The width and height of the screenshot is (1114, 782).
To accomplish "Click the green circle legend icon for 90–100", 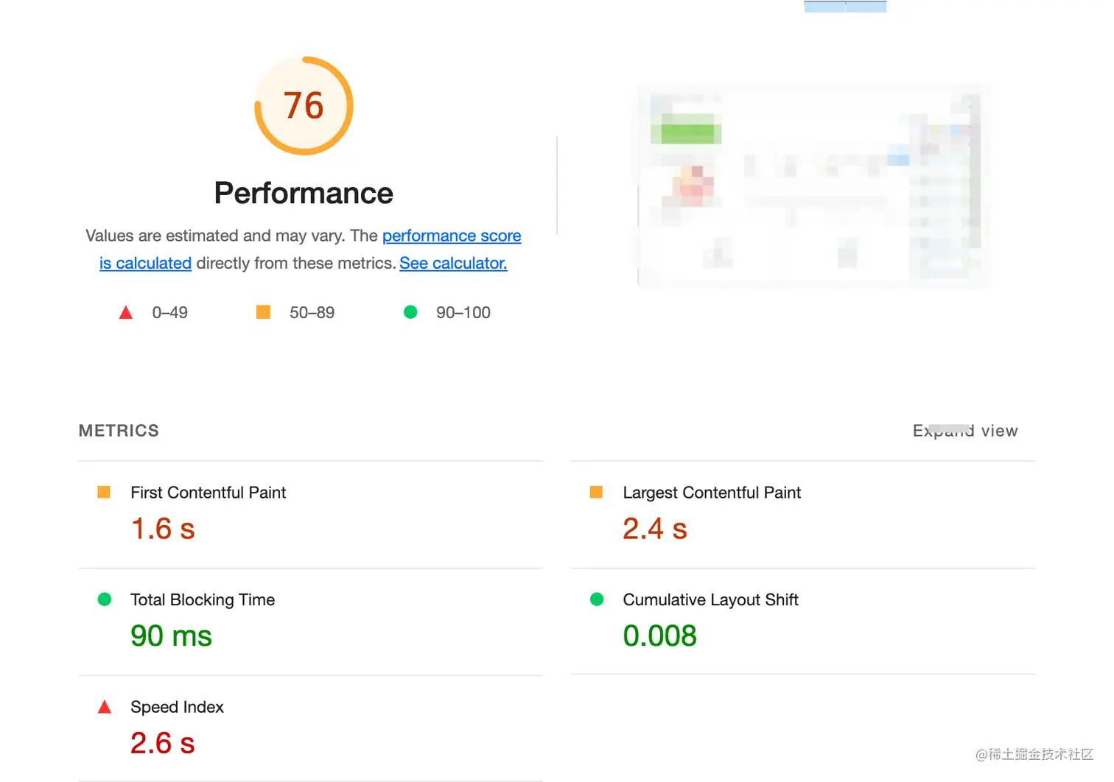I will click(410, 312).
